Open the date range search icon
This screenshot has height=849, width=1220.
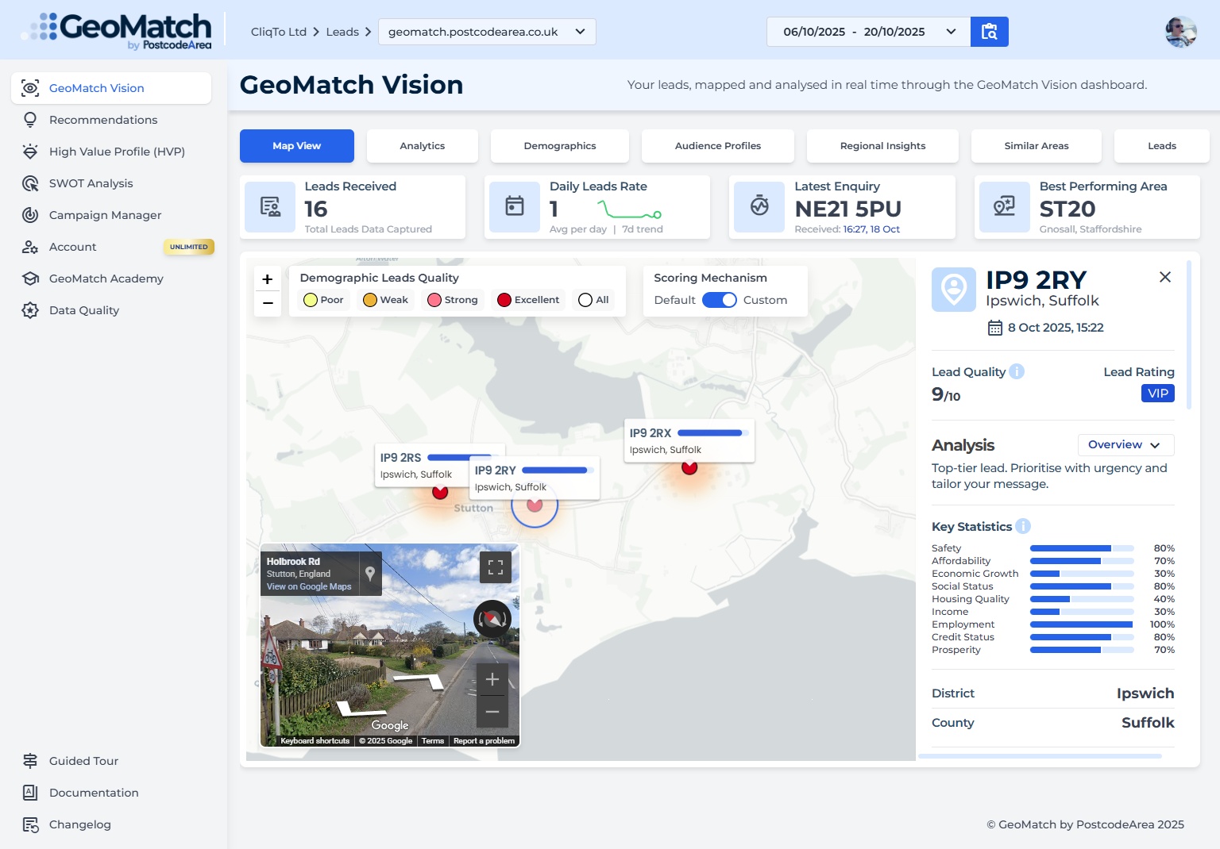[x=990, y=32]
